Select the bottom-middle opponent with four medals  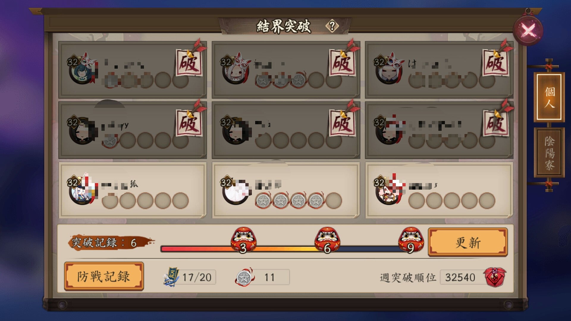coord(286,190)
